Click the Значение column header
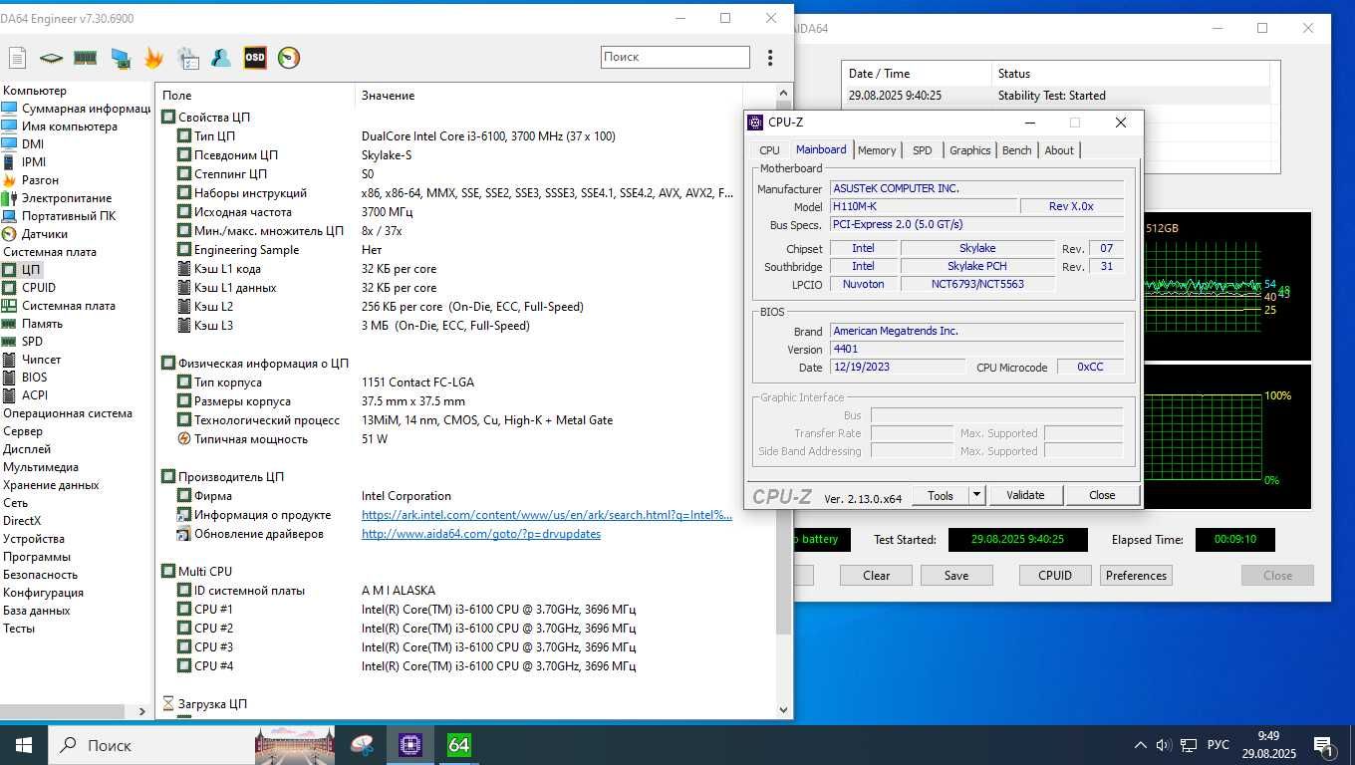This screenshot has width=1355, height=765. 388,96
